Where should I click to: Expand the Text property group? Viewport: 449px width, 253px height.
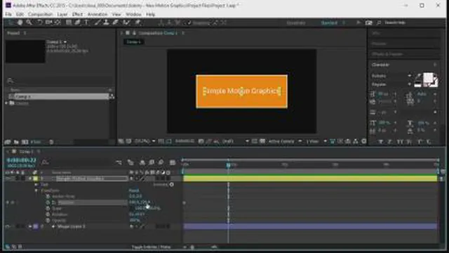coord(36,184)
